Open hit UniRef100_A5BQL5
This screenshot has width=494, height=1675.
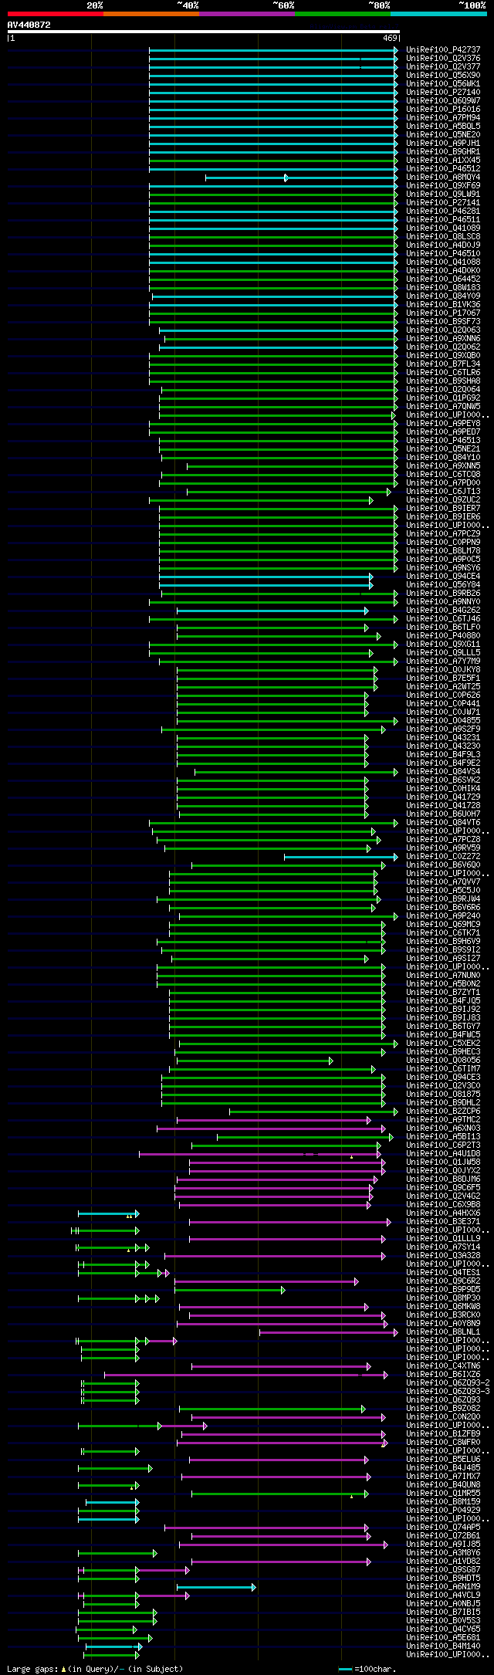(443, 126)
